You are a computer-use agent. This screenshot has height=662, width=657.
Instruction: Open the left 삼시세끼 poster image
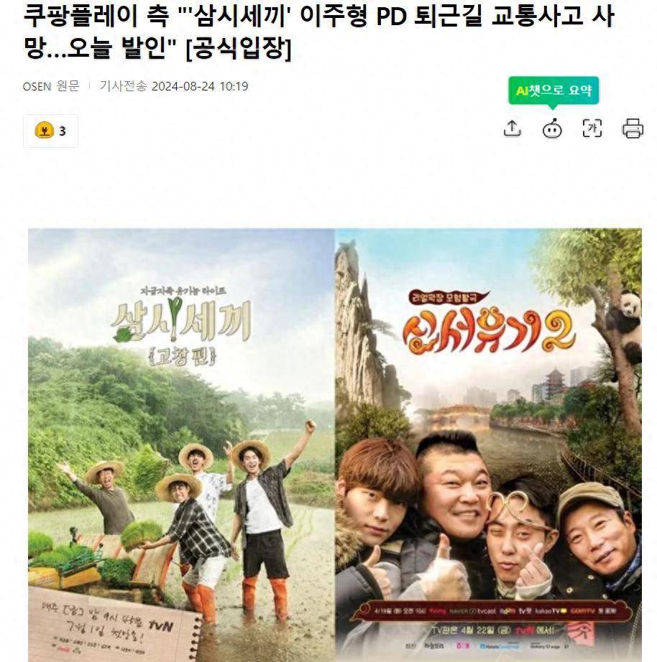click(x=181, y=445)
